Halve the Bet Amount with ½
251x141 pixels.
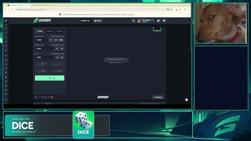pyautogui.click(x=51, y=40)
